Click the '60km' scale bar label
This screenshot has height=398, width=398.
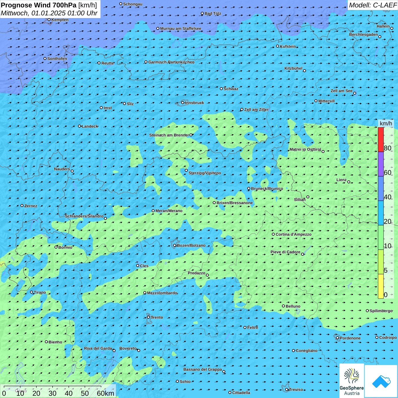(105, 393)
